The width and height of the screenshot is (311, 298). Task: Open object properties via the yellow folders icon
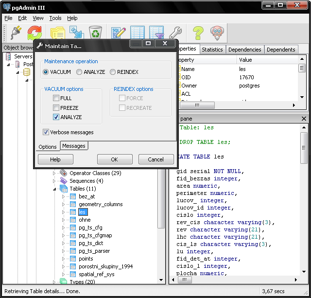tap(57, 33)
